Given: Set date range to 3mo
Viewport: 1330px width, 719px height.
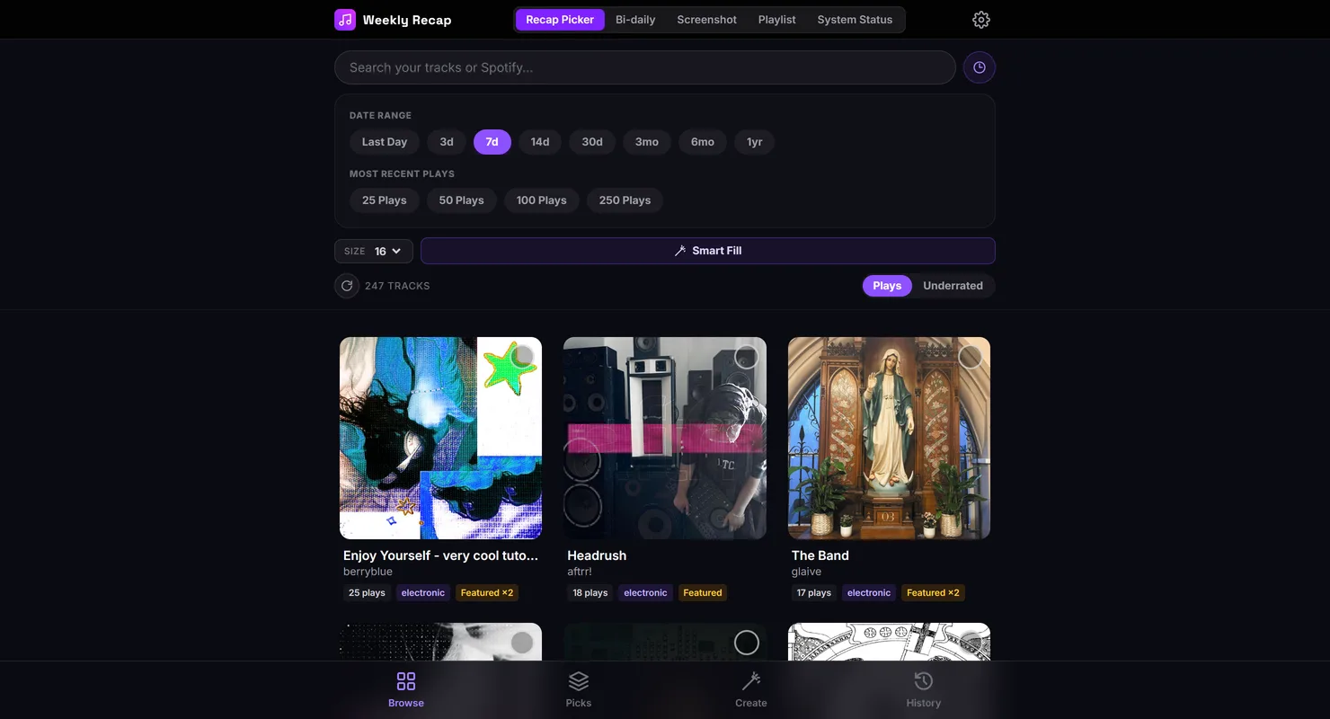Looking at the screenshot, I should point(647,142).
